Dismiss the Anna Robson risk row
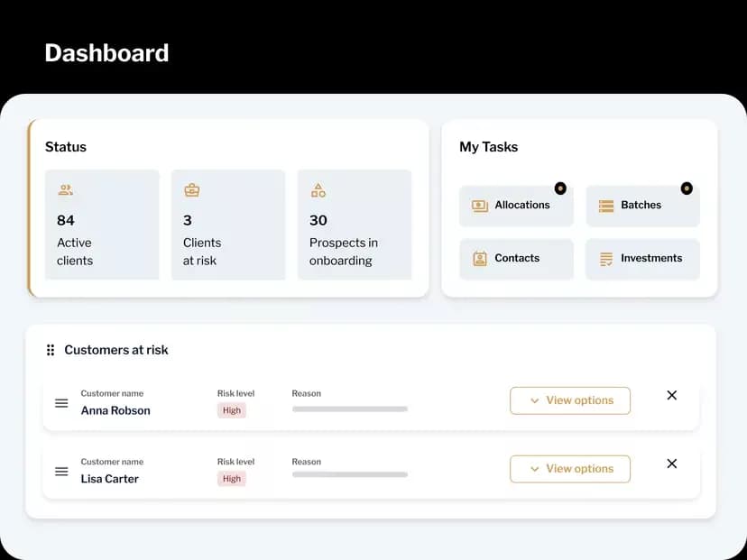 (671, 395)
